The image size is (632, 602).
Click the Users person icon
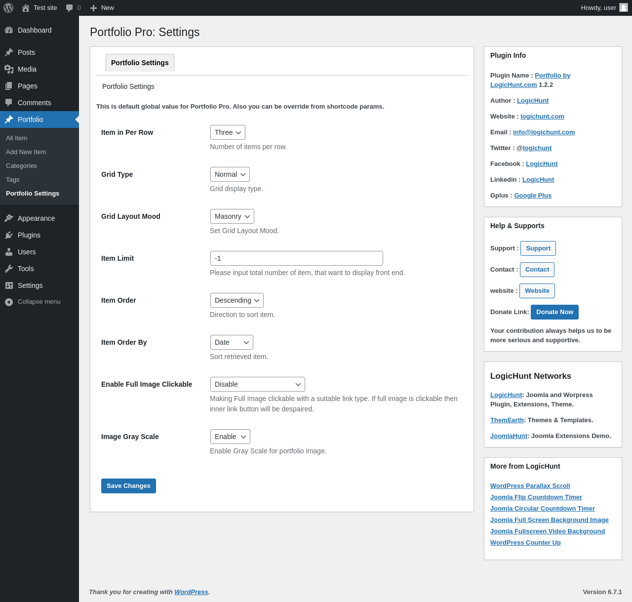click(x=9, y=252)
